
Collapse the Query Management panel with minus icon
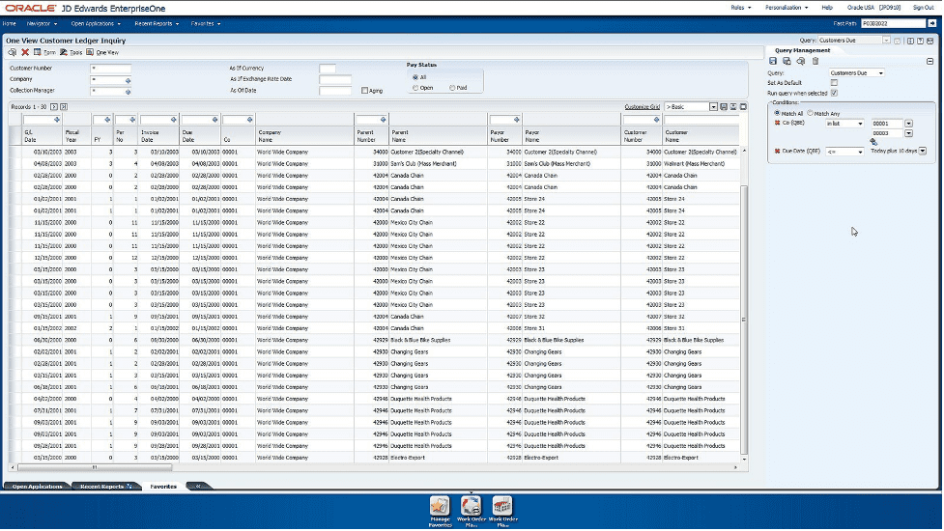[930, 61]
